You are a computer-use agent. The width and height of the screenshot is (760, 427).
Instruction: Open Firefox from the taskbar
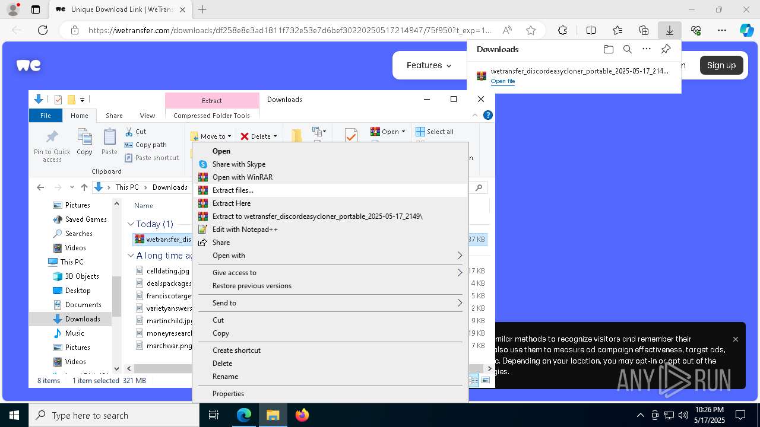click(302, 415)
